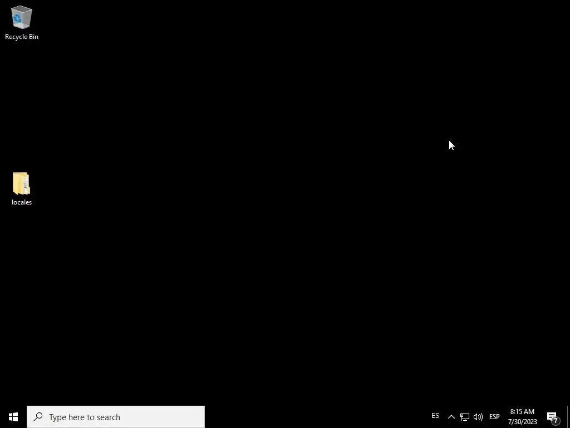570x428 pixels.
Task: Open the network status tray icon
Action: [x=465, y=417]
